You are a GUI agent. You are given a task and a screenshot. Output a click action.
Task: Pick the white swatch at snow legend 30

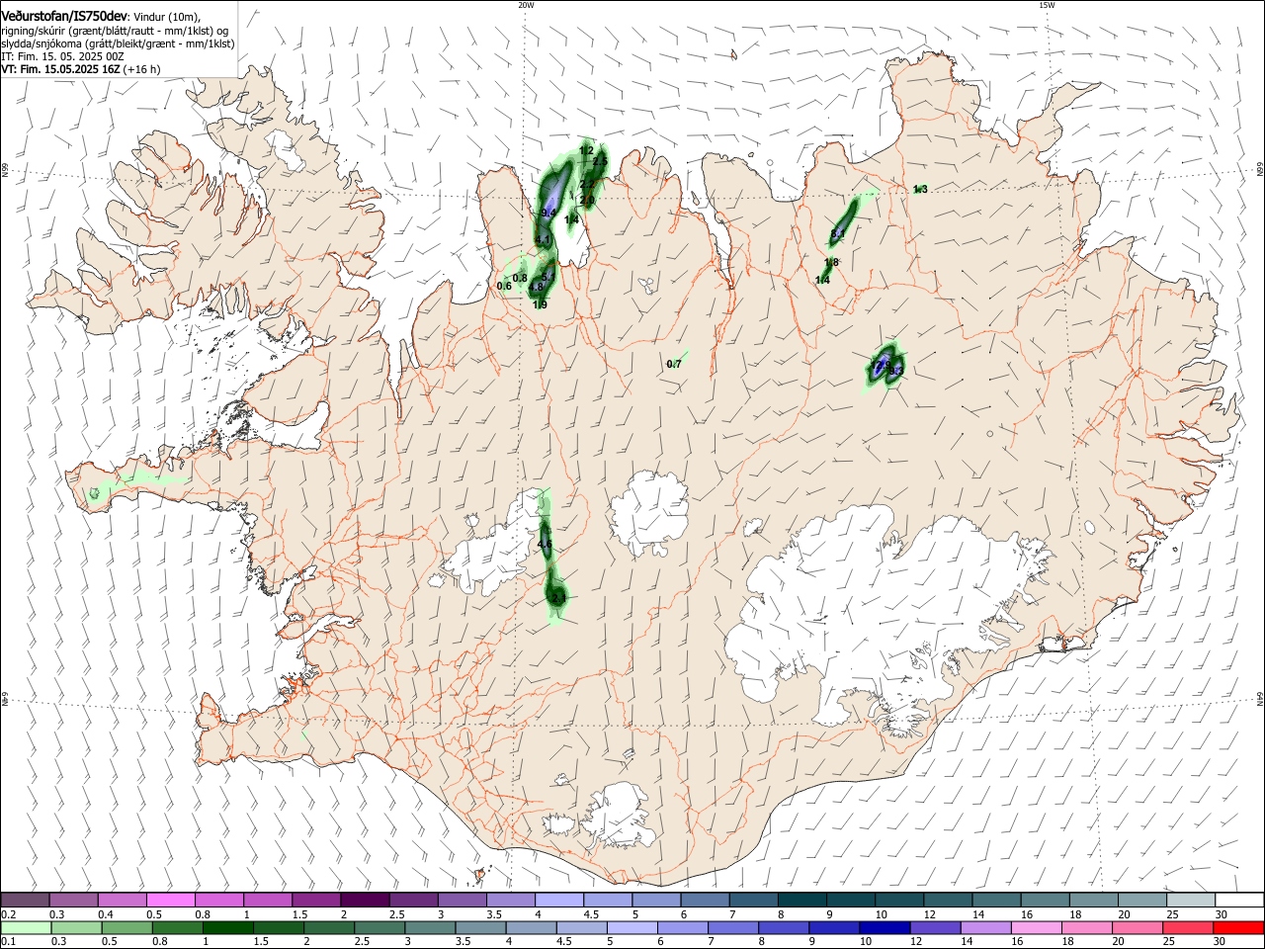pyautogui.click(x=1239, y=901)
